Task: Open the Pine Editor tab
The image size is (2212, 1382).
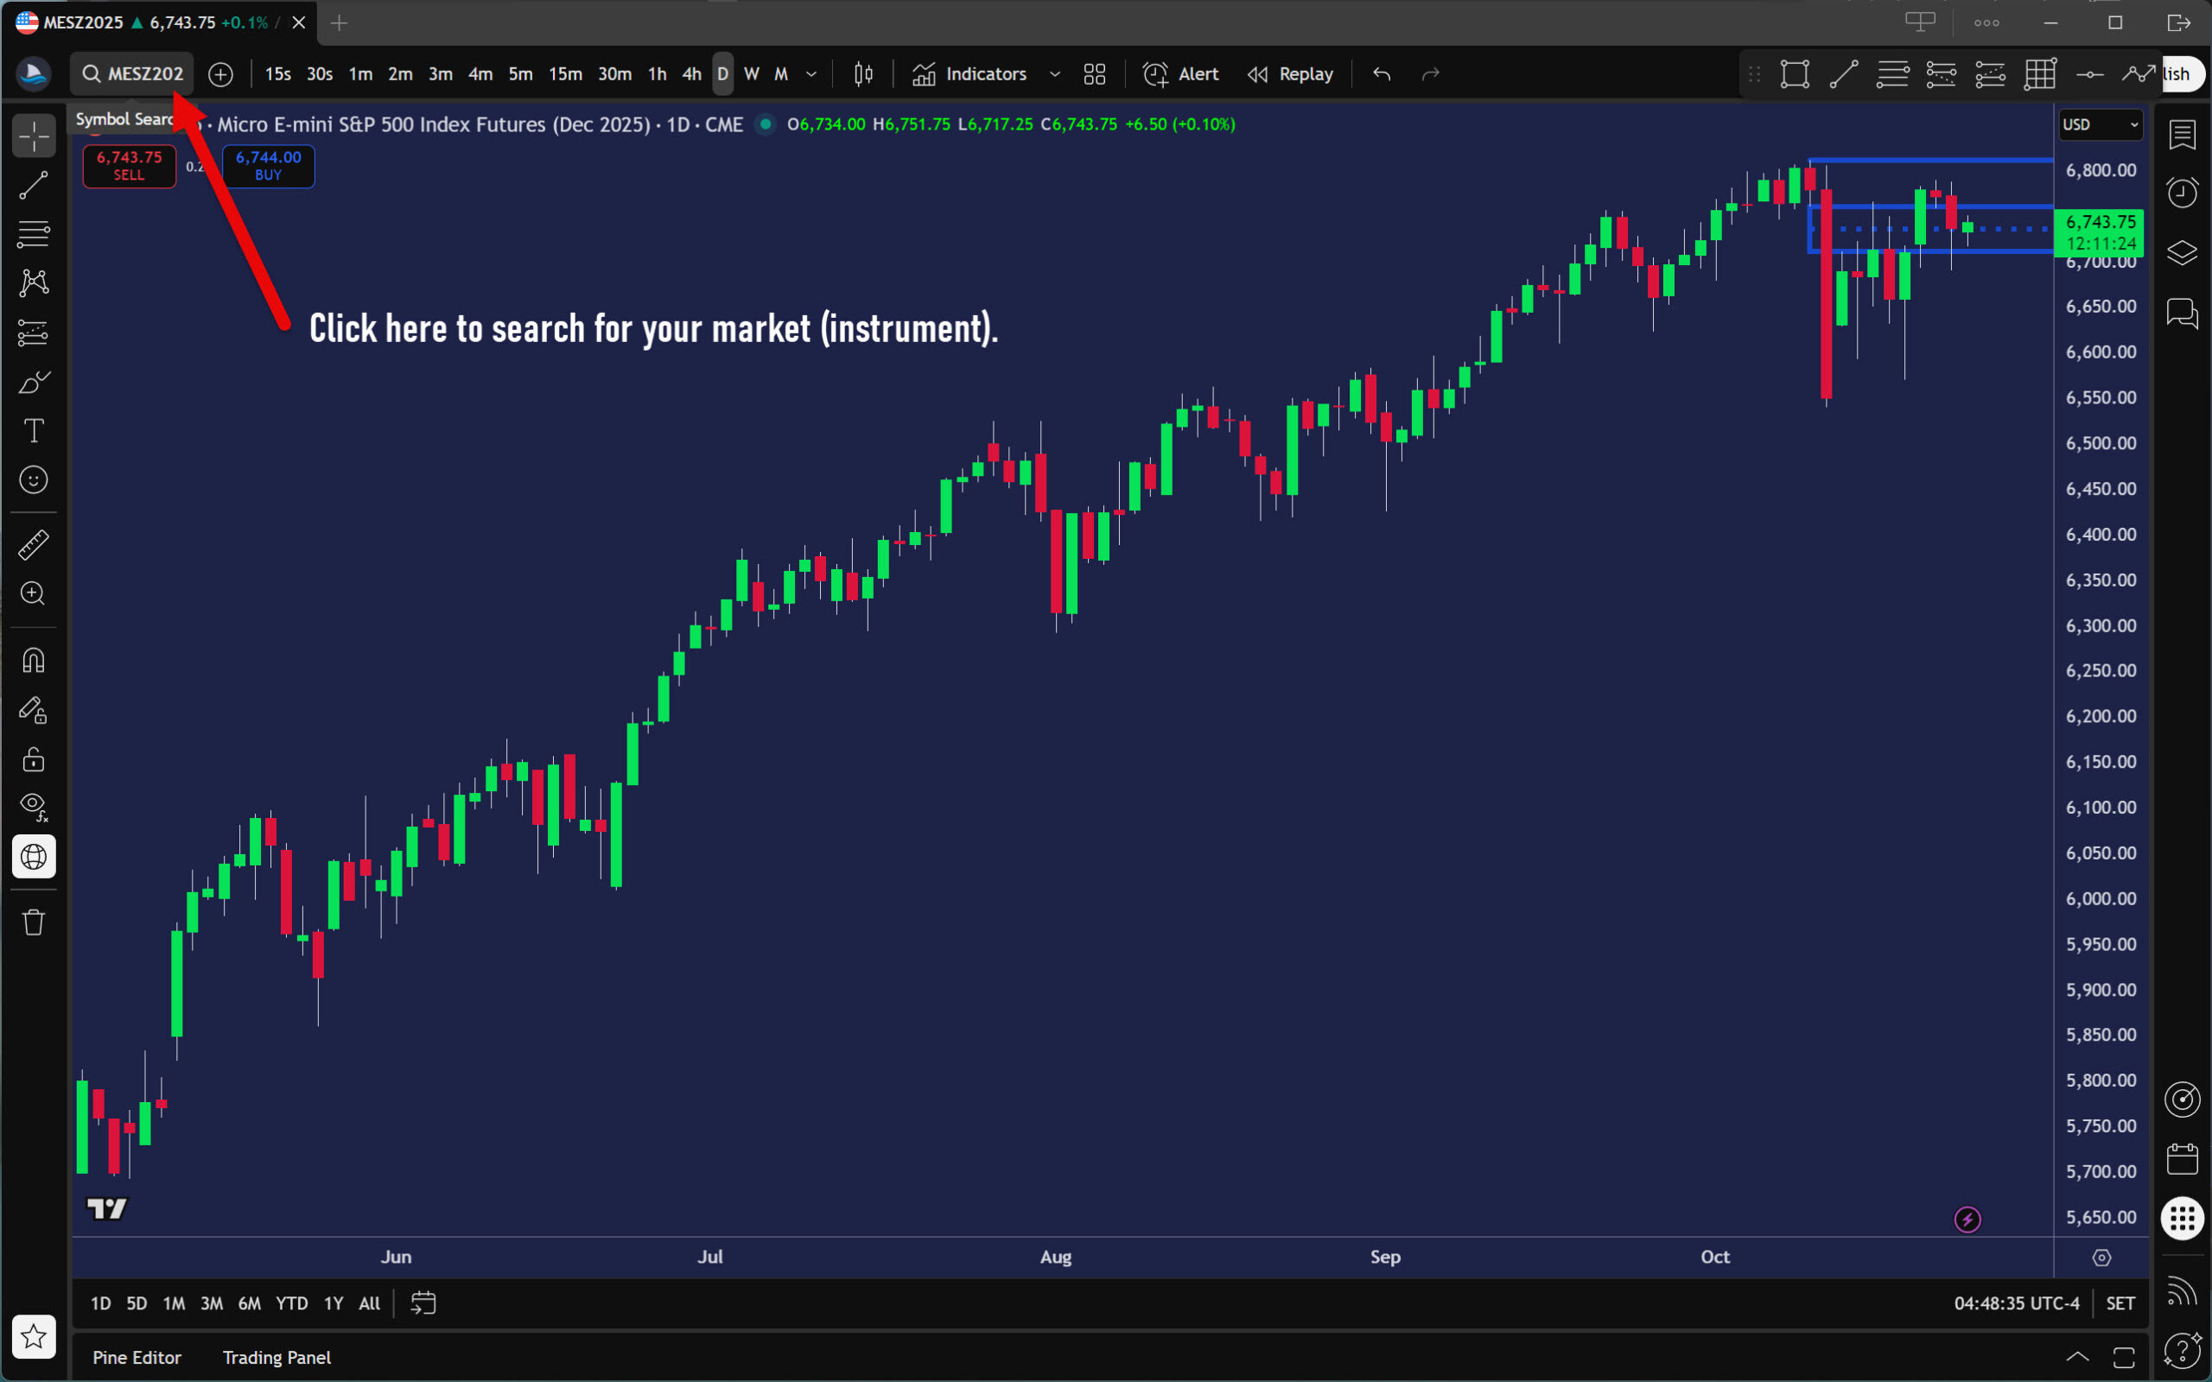Action: click(137, 1357)
